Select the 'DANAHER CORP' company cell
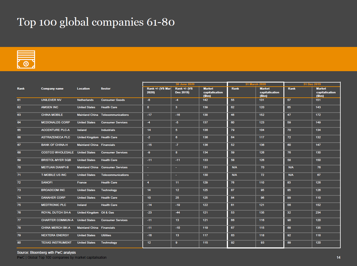Image resolution: width=357 pixels, height=266 pixels. (53, 198)
